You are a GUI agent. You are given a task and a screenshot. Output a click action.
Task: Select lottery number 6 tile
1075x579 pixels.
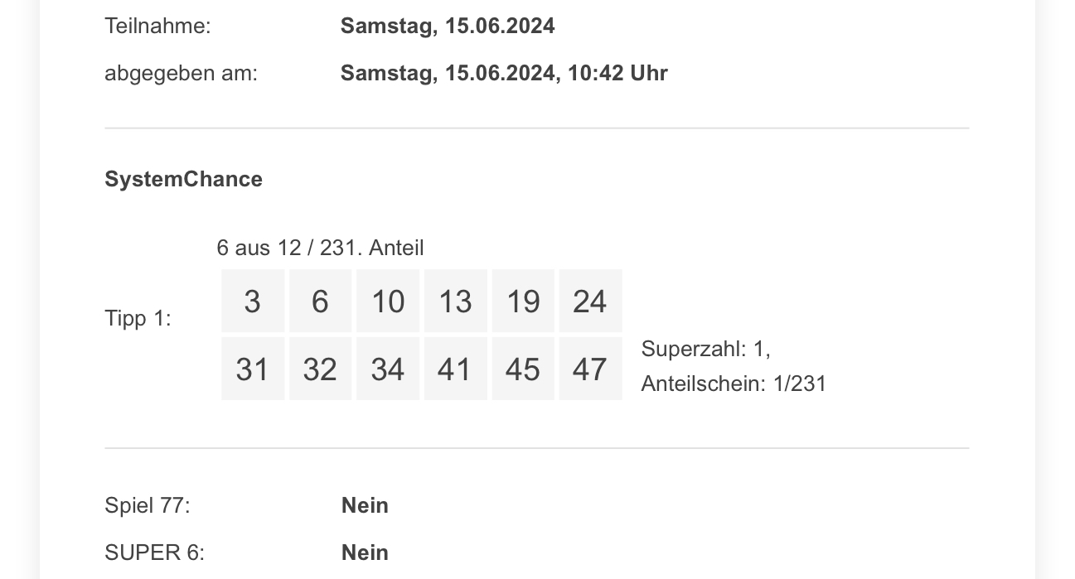tap(320, 301)
